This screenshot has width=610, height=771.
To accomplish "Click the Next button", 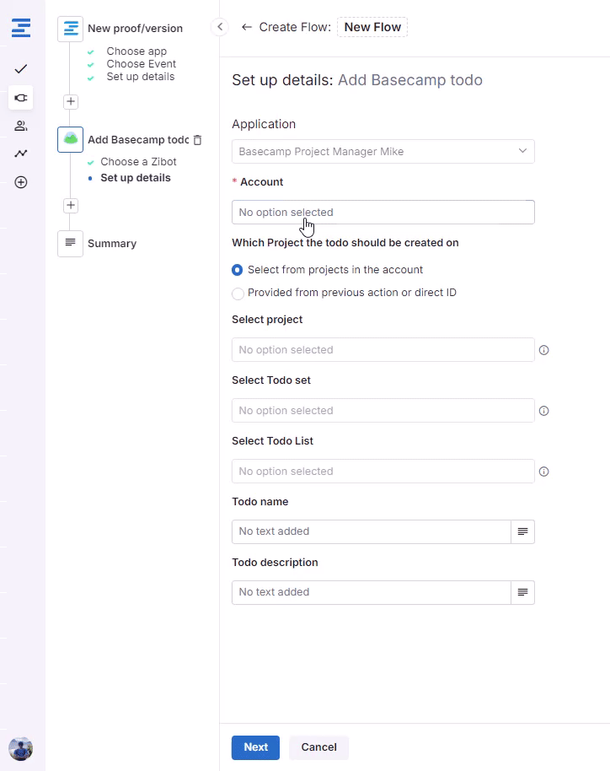I will tap(255, 747).
